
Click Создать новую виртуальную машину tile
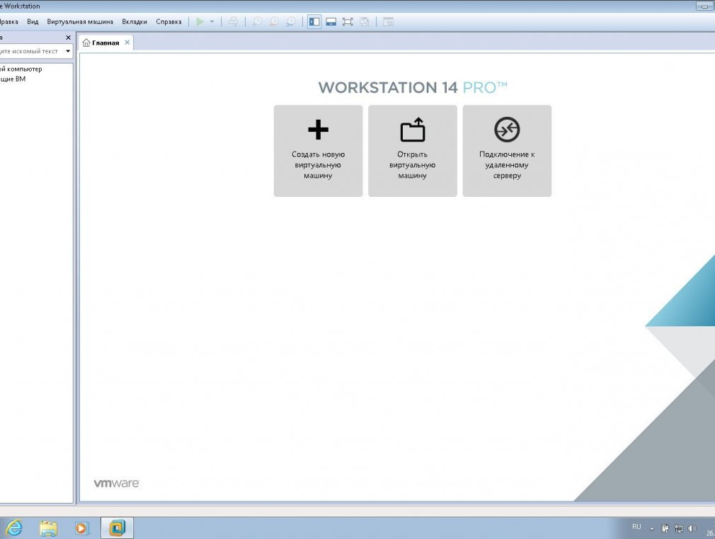click(319, 151)
